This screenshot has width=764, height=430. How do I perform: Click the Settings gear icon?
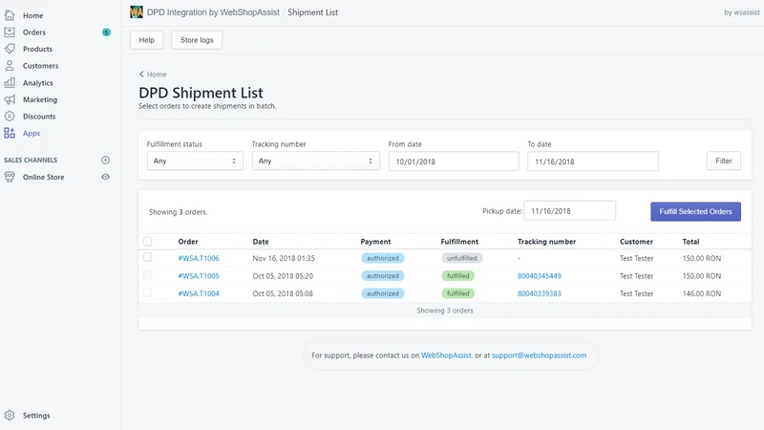pyautogui.click(x=10, y=416)
